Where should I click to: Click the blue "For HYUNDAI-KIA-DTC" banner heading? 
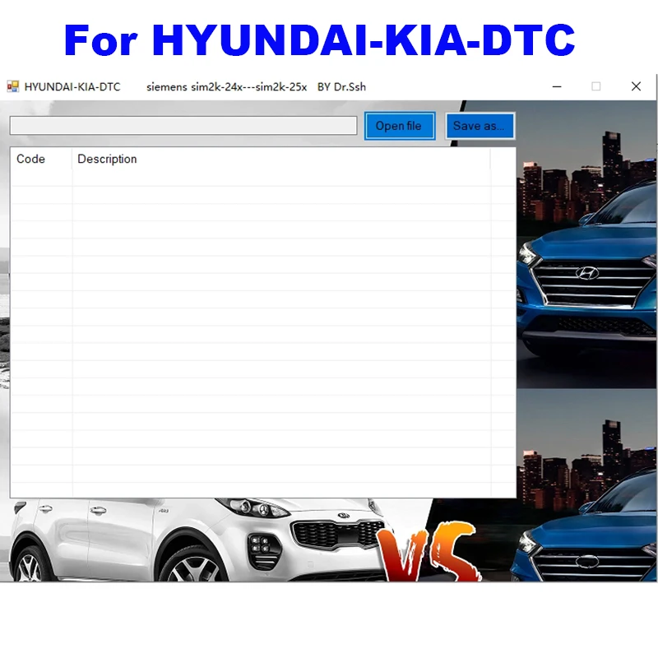(x=320, y=39)
